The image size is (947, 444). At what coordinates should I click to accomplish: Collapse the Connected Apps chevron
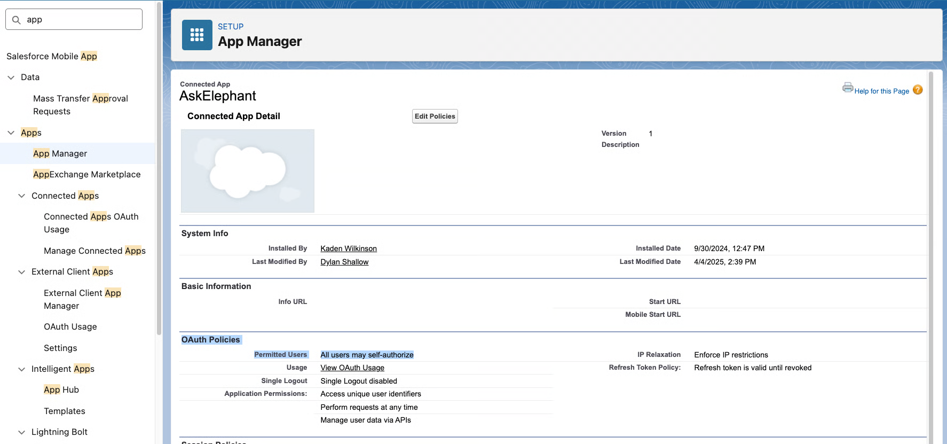pos(21,196)
